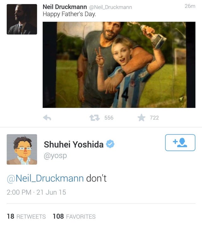Tap the reply arrow icon under Neil's tweet
This screenshot has height=226, width=202.
coord(47,118)
